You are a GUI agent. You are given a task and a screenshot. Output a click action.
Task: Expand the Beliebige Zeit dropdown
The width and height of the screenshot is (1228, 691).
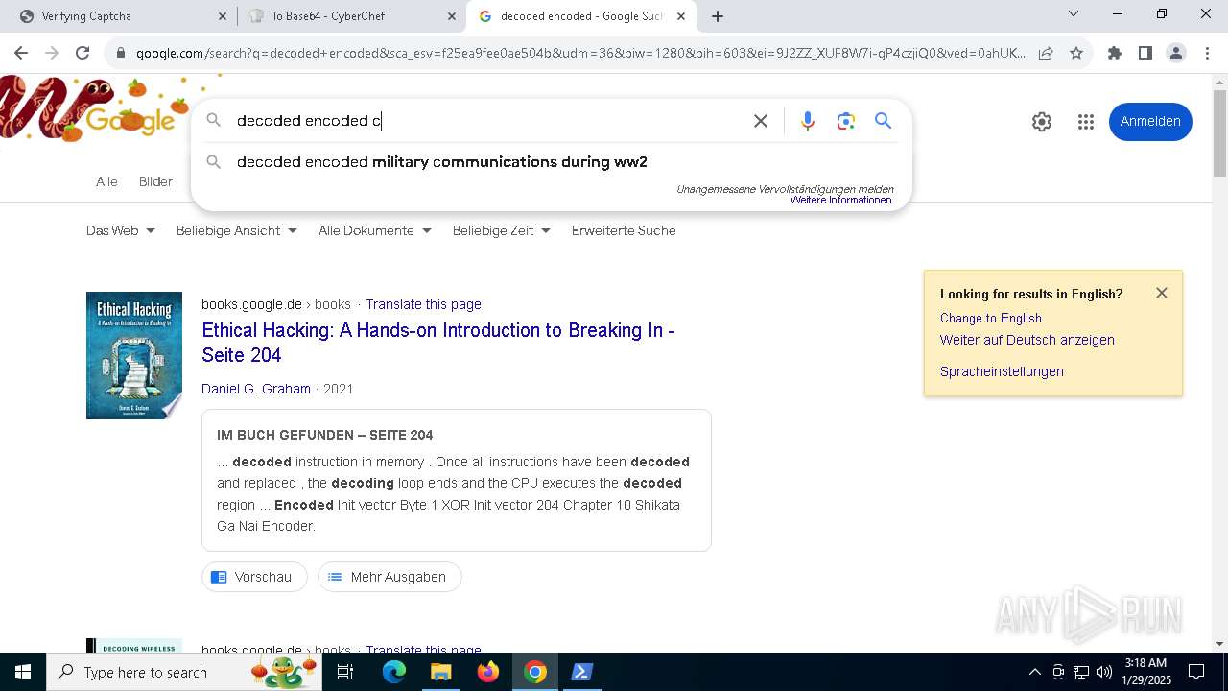tap(502, 230)
